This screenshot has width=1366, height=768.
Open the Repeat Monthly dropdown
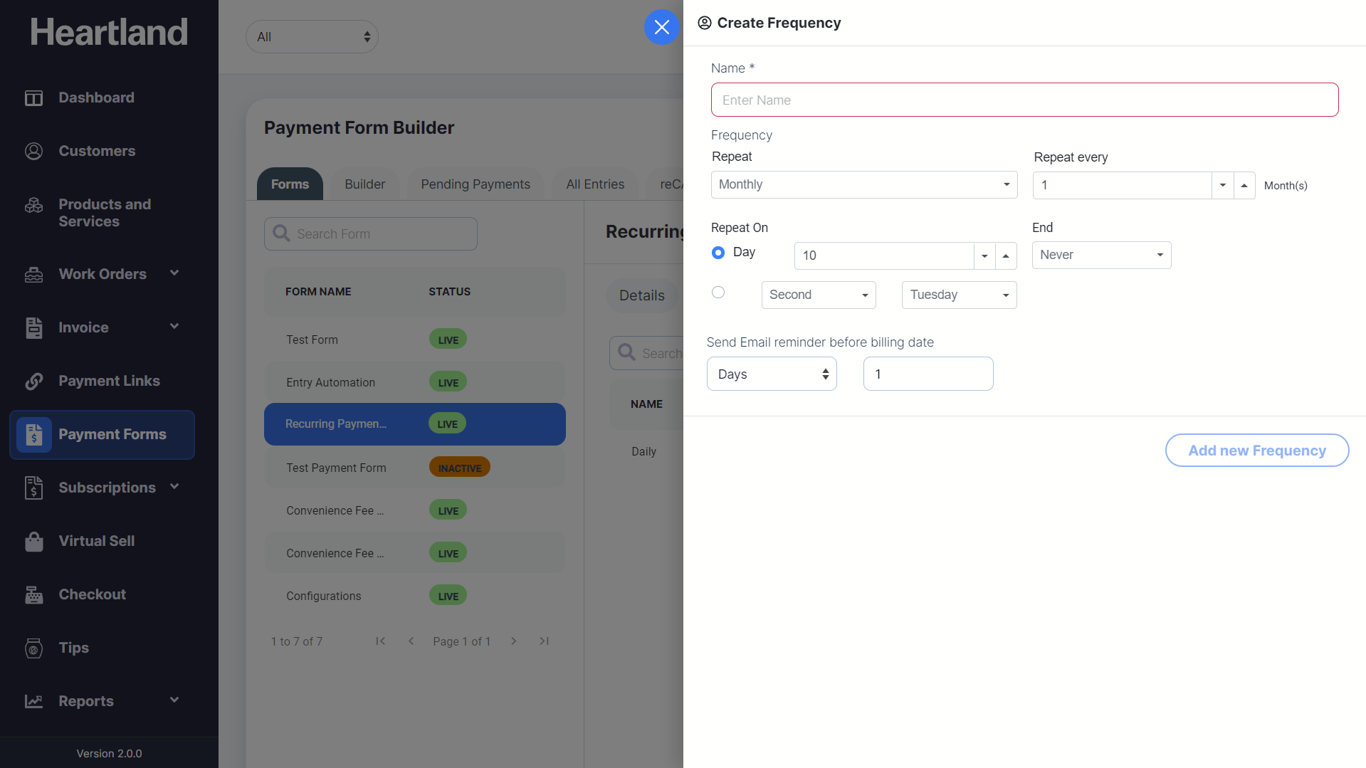(863, 185)
